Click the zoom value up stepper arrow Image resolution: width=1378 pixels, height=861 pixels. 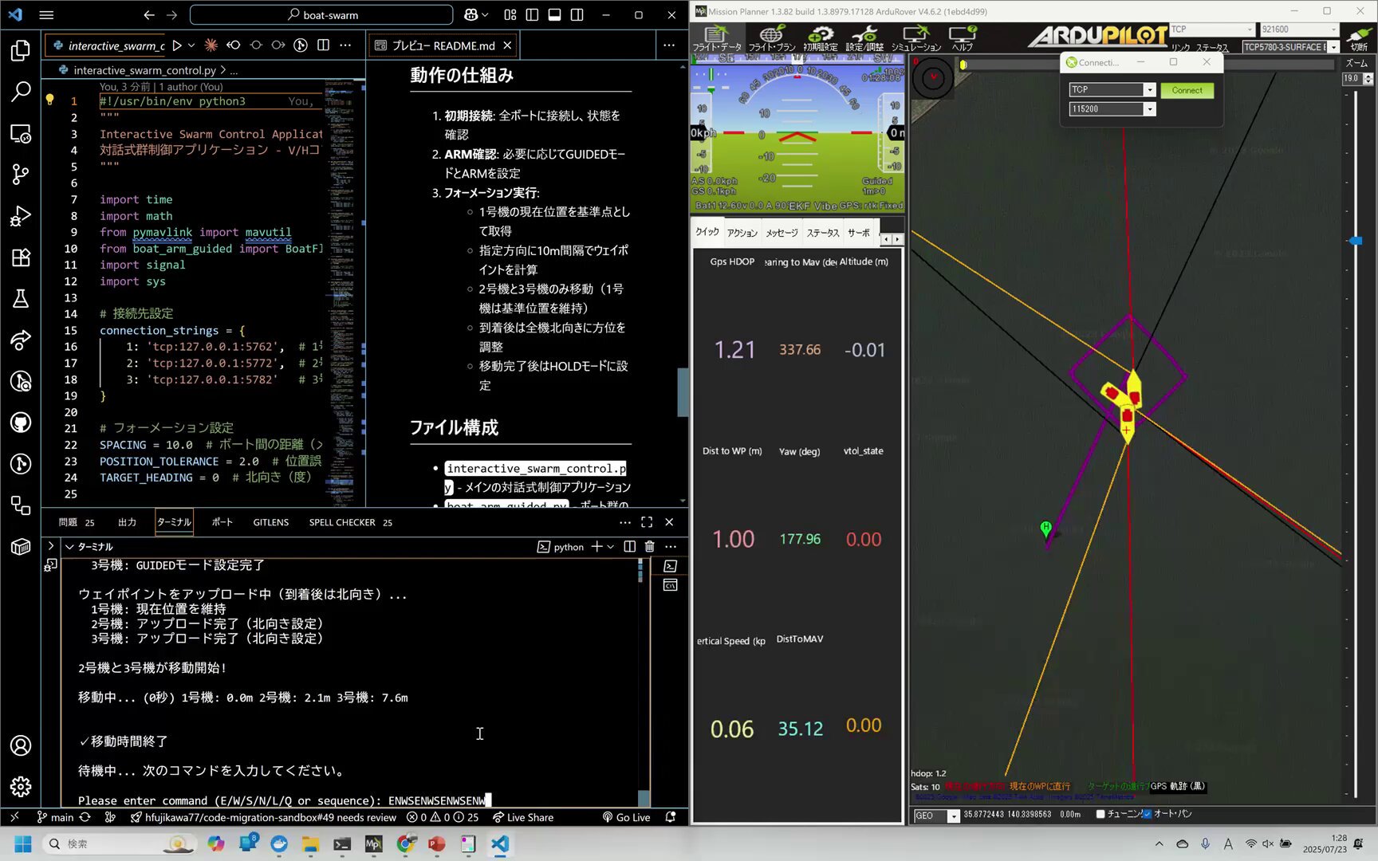pos(1368,76)
